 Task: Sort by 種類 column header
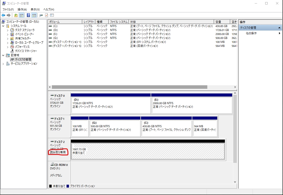[x=102, y=22]
